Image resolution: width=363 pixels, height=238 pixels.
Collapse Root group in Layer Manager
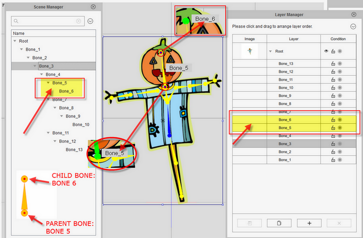pyautogui.click(x=270, y=51)
